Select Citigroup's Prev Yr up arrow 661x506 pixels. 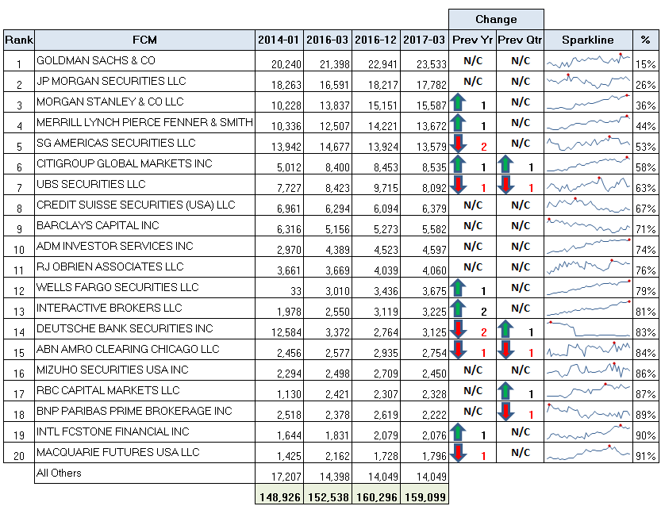click(x=458, y=164)
